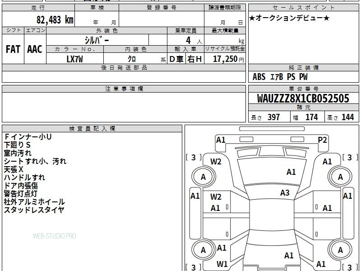
Task: Select the note ハンドルすれ
Action: pyautogui.click(x=24, y=177)
